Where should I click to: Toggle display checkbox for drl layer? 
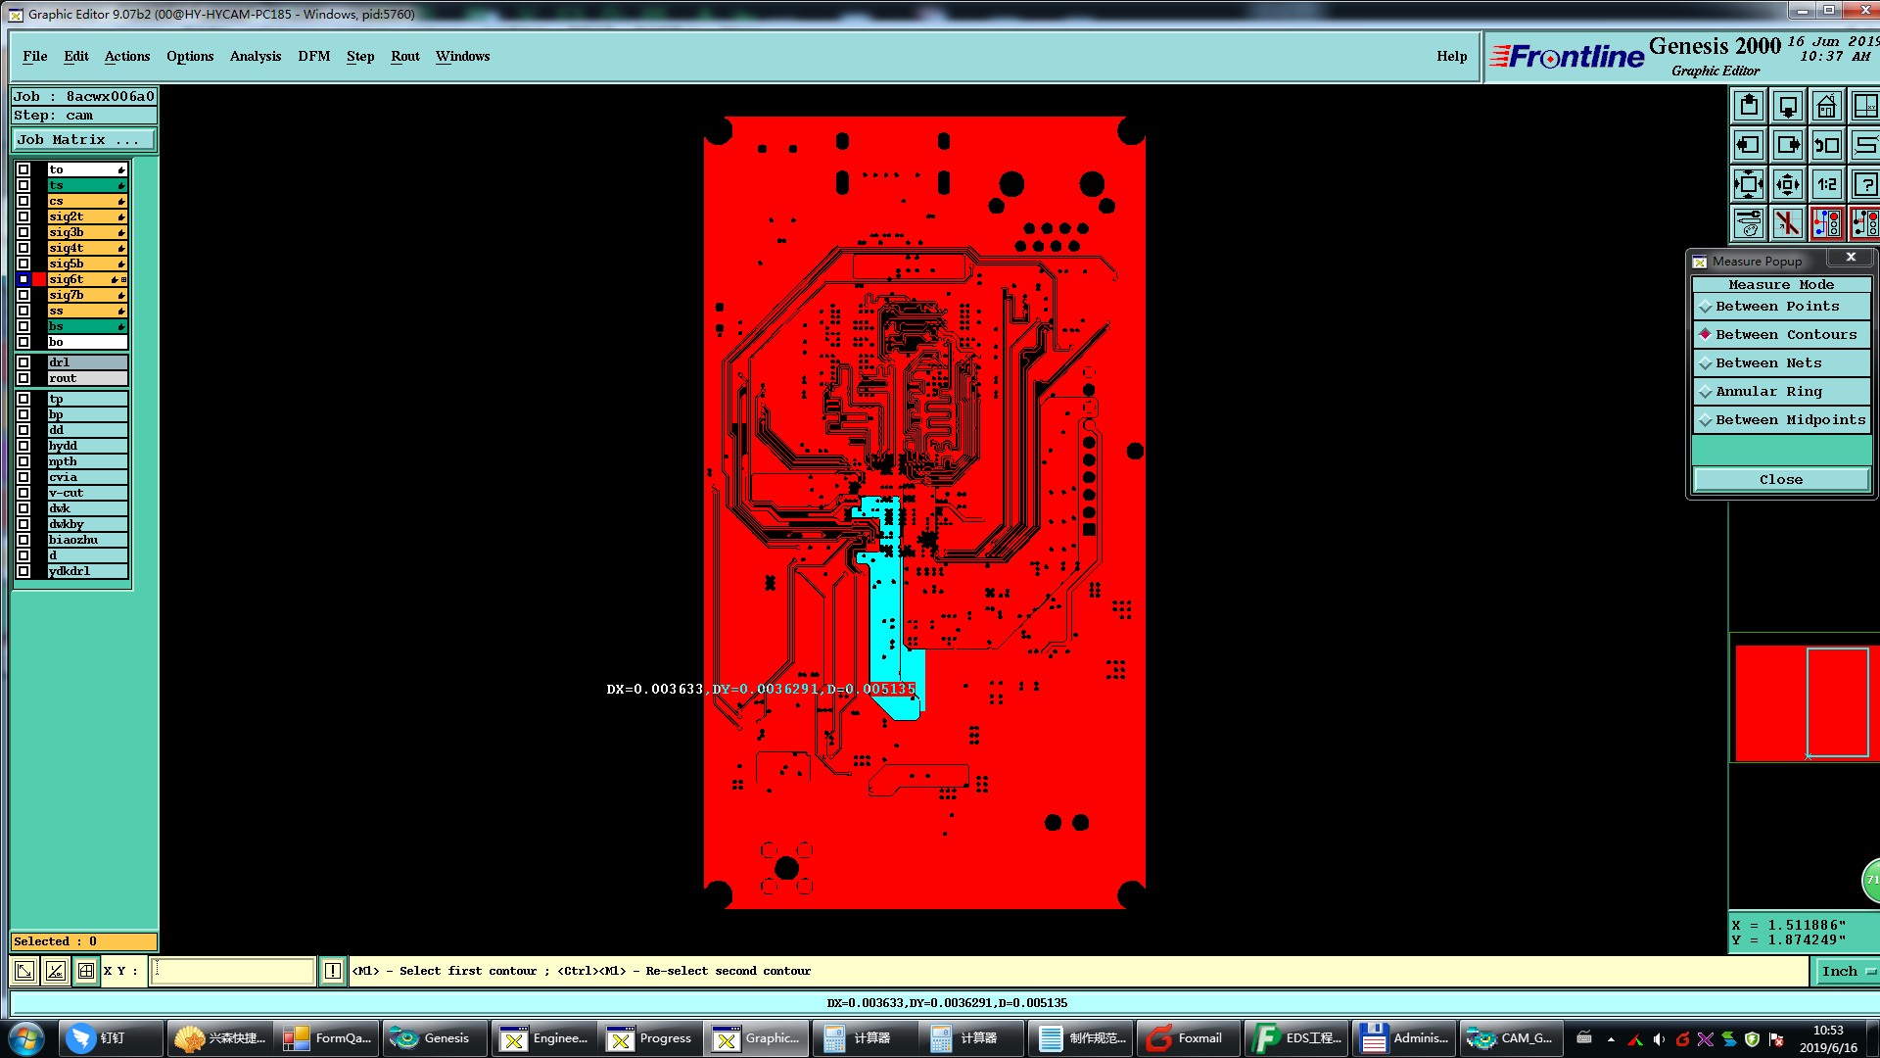[23, 362]
